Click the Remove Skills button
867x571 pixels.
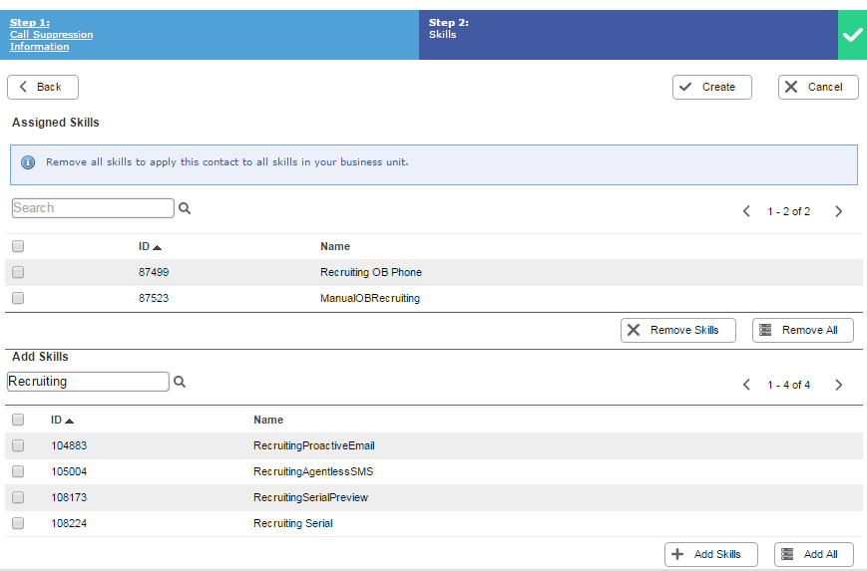(677, 330)
